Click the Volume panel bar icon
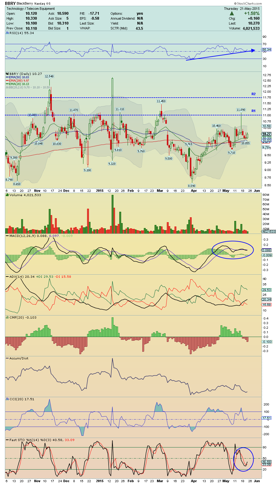 coord(7,195)
